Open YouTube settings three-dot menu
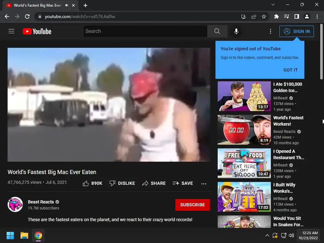 (x=270, y=31)
